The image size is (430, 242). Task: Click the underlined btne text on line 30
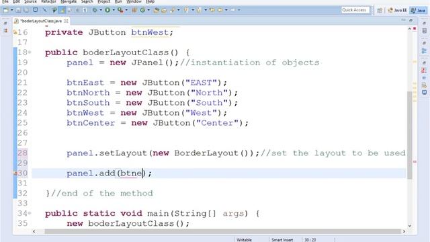coord(132,173)
